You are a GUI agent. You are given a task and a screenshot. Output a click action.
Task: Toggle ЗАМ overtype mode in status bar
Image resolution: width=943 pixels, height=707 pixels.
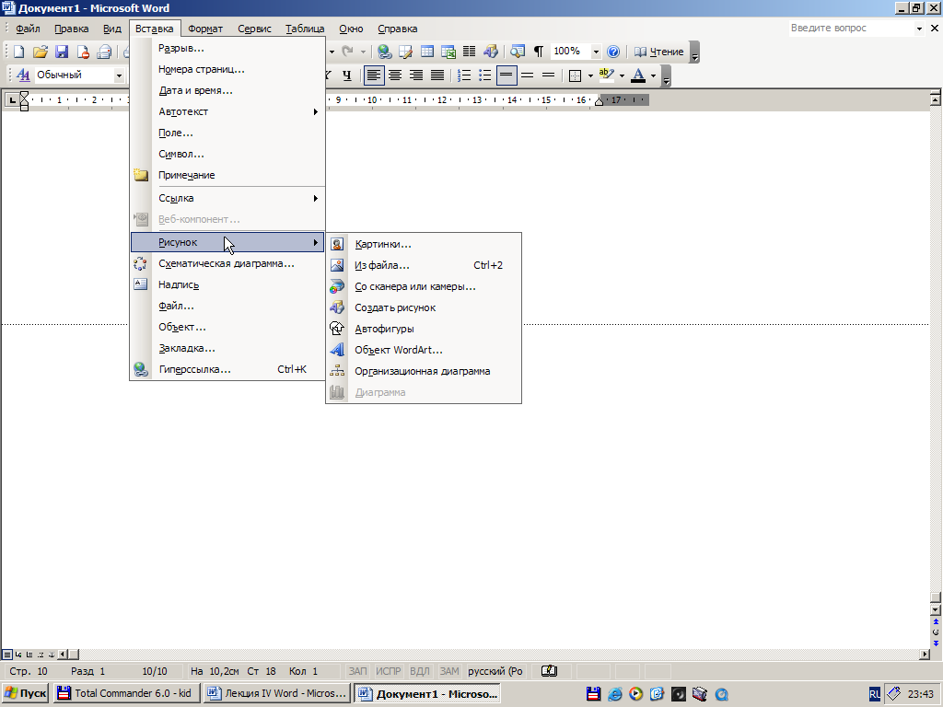(x=449, y=671)
